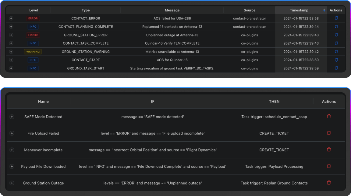The image size is (351, 196).
Task: Delete the Maneuver Incomplete rule
Action: 329,150
